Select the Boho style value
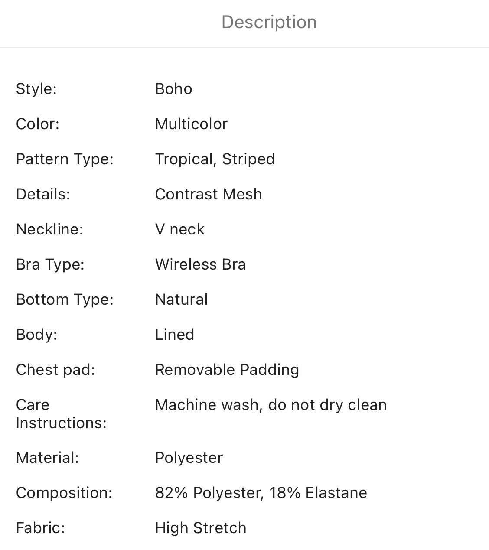The image size is (489, 550). click(173, 89)
